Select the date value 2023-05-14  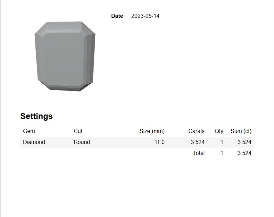tap(145, 16)
